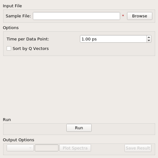
Task: Click the Sample File: label
Action: coord(18,16)
